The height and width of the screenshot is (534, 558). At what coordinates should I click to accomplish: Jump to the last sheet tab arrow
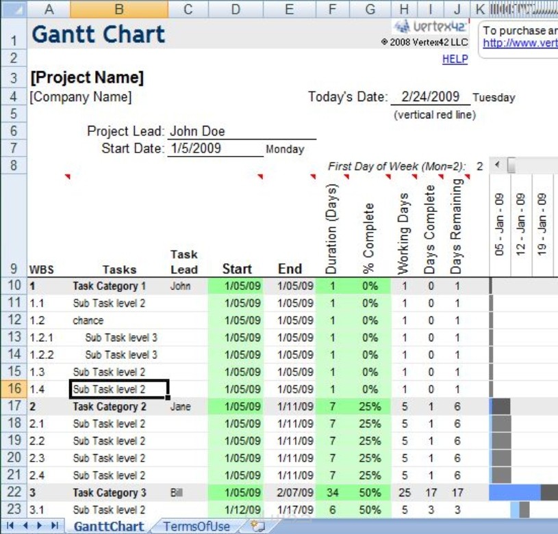(x=55, y=526)
